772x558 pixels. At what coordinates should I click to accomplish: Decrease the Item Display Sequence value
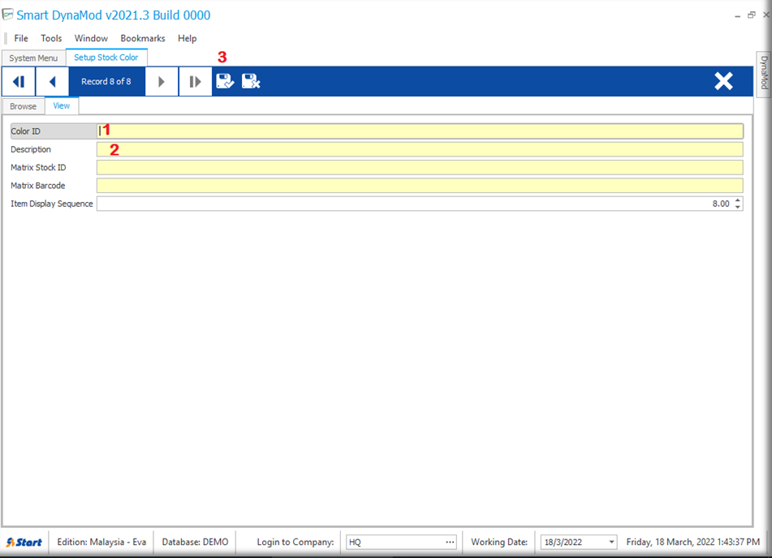coord(737,207)
